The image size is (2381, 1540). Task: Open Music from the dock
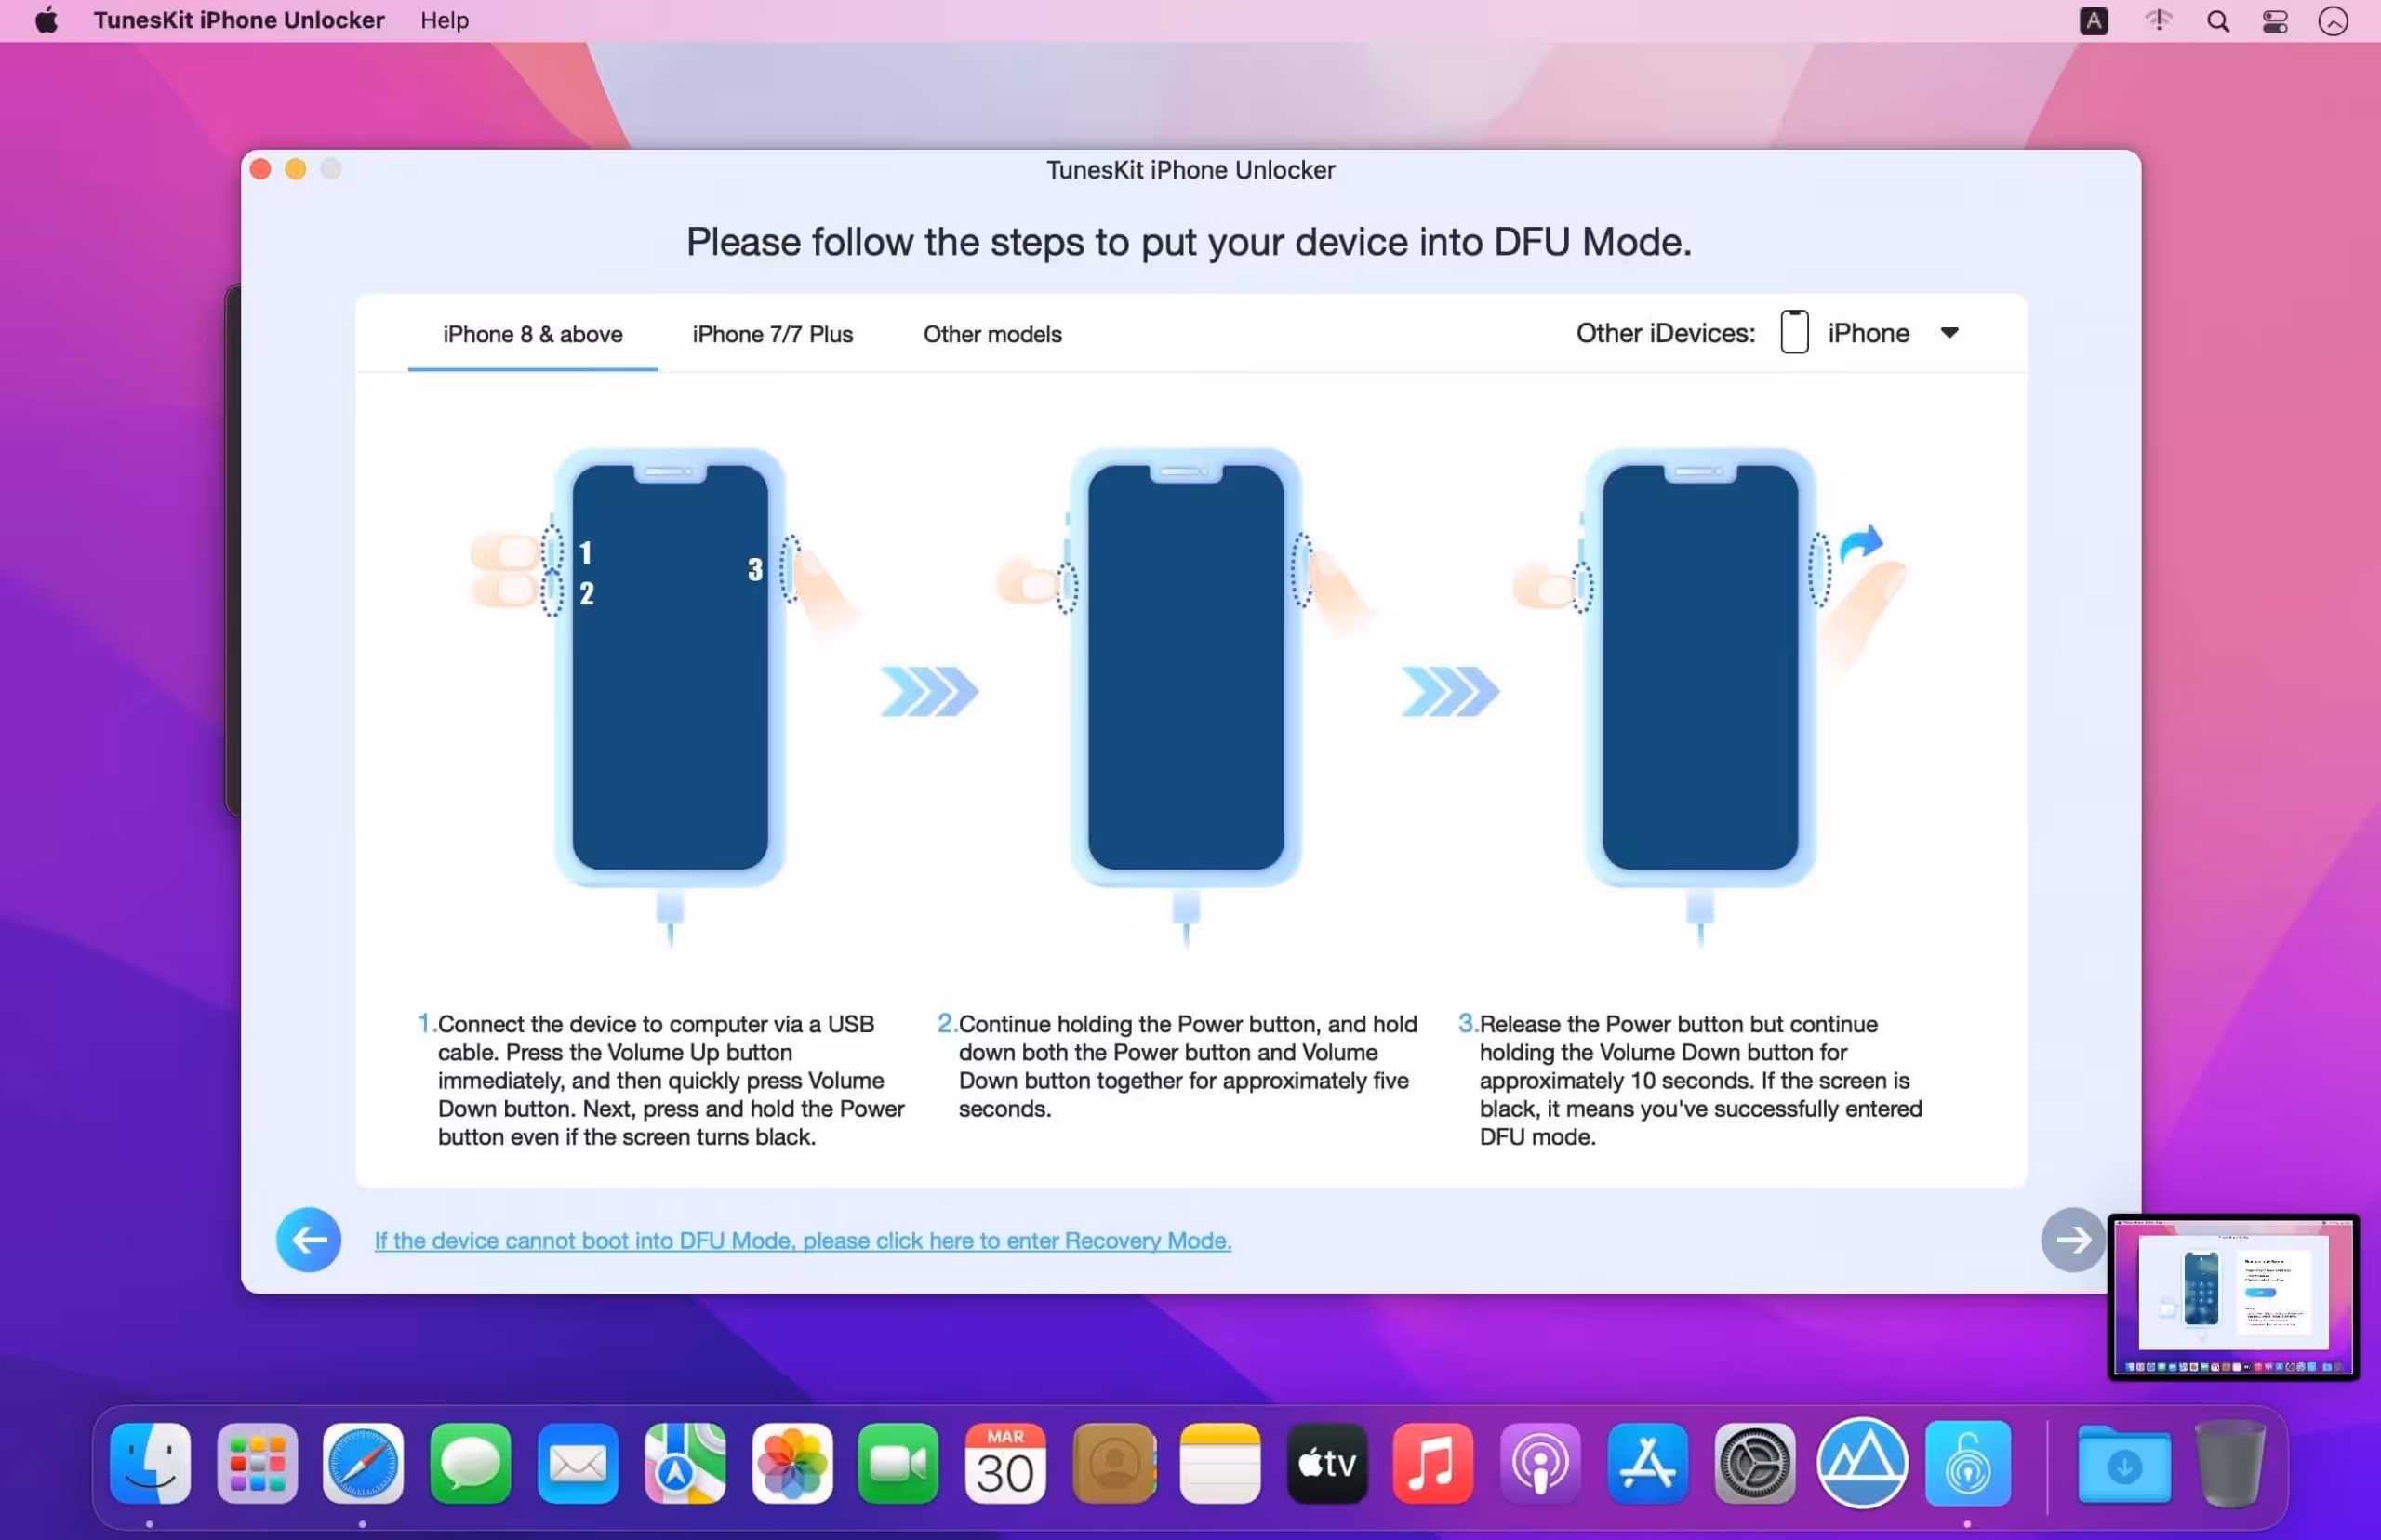tap(1433, 1463)
